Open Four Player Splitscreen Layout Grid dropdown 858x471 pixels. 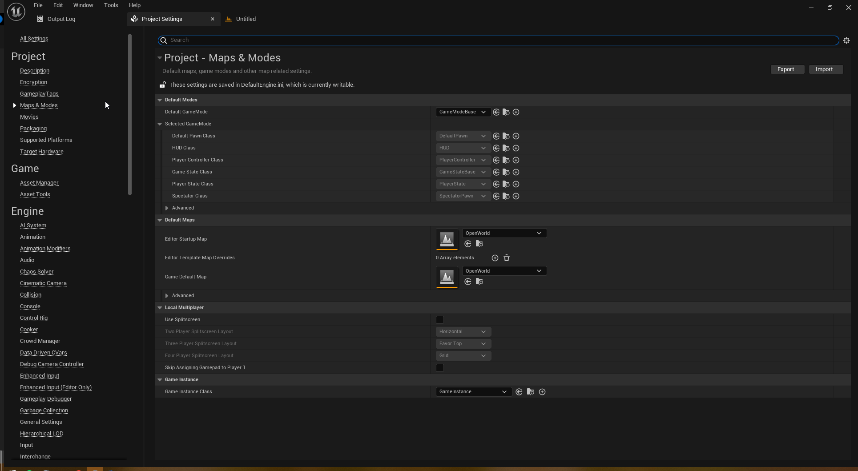point(463,356)
